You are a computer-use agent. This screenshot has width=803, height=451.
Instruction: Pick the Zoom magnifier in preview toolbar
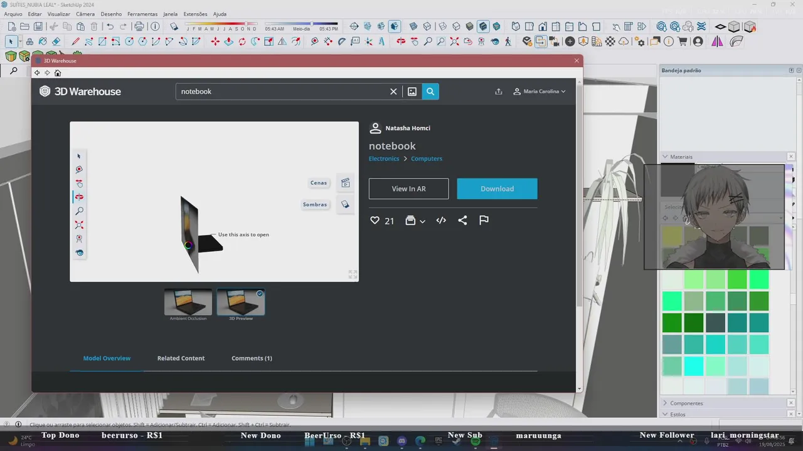(x=79, y=211)
